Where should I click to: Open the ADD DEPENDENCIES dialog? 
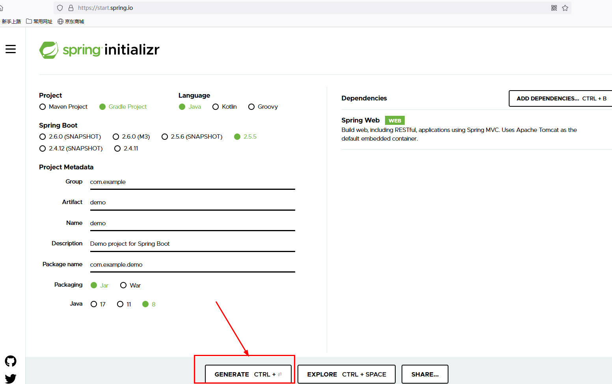tap(562, 98)
